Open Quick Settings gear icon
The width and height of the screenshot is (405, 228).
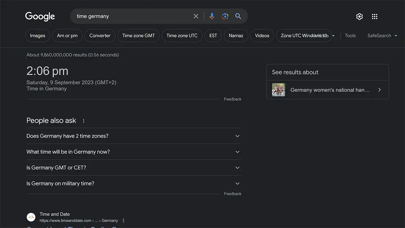[359, 16]
